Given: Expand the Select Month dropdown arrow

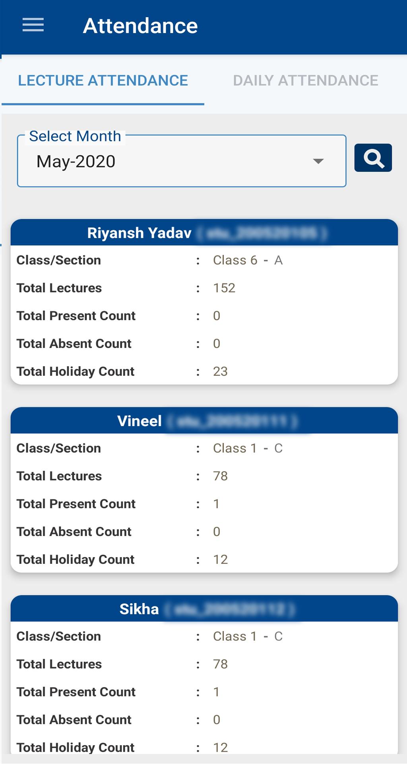Looking at the screenshot, I should (x=318, y=161).
